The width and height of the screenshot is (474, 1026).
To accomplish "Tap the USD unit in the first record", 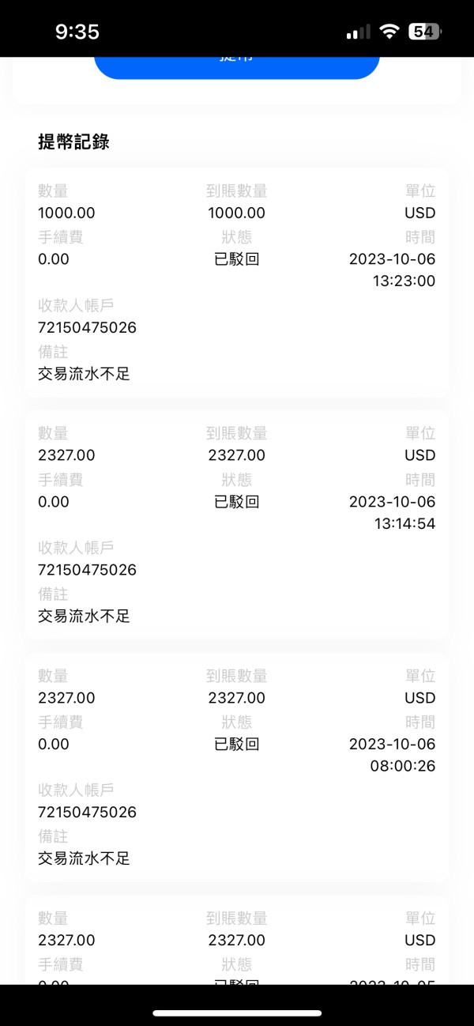I will pyautogui.click(x=419, y=213).
